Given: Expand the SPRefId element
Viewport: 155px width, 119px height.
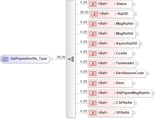Looking at the screenshot, I should pyautogui.click(x=134, y=113).
